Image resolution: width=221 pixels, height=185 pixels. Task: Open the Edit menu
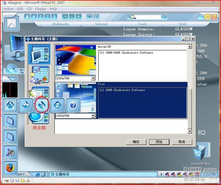20,9
